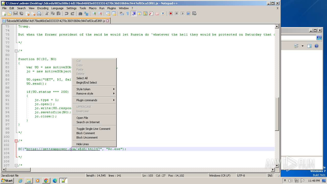The width and height of the screenshot is (327, 184).
Task: Collapse the comment fold at line 107
Action: [x=16, y=165]
